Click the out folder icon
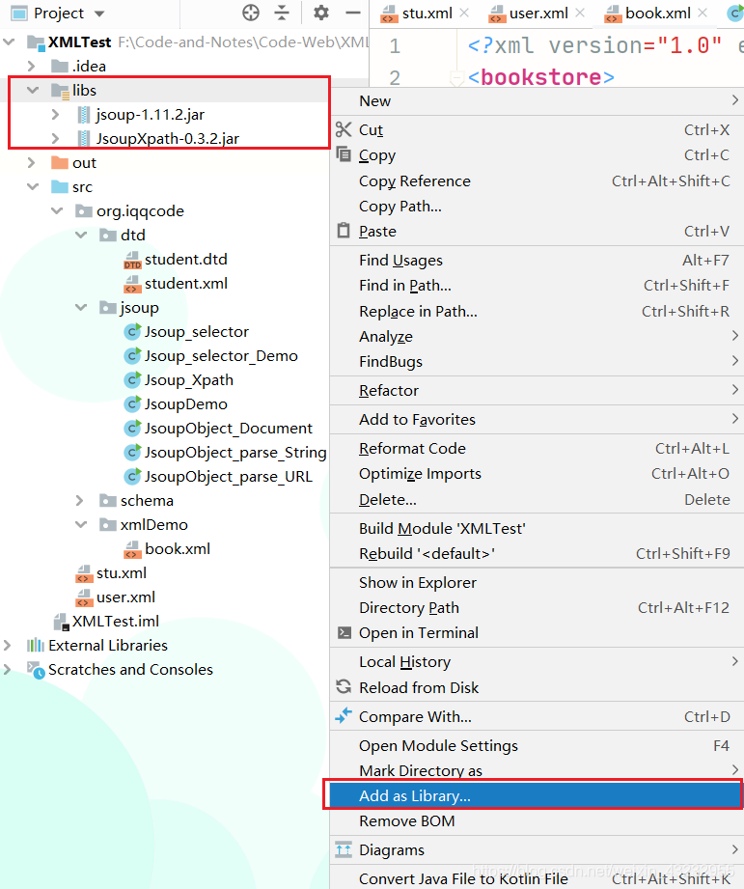 click(x=60, y=163)
